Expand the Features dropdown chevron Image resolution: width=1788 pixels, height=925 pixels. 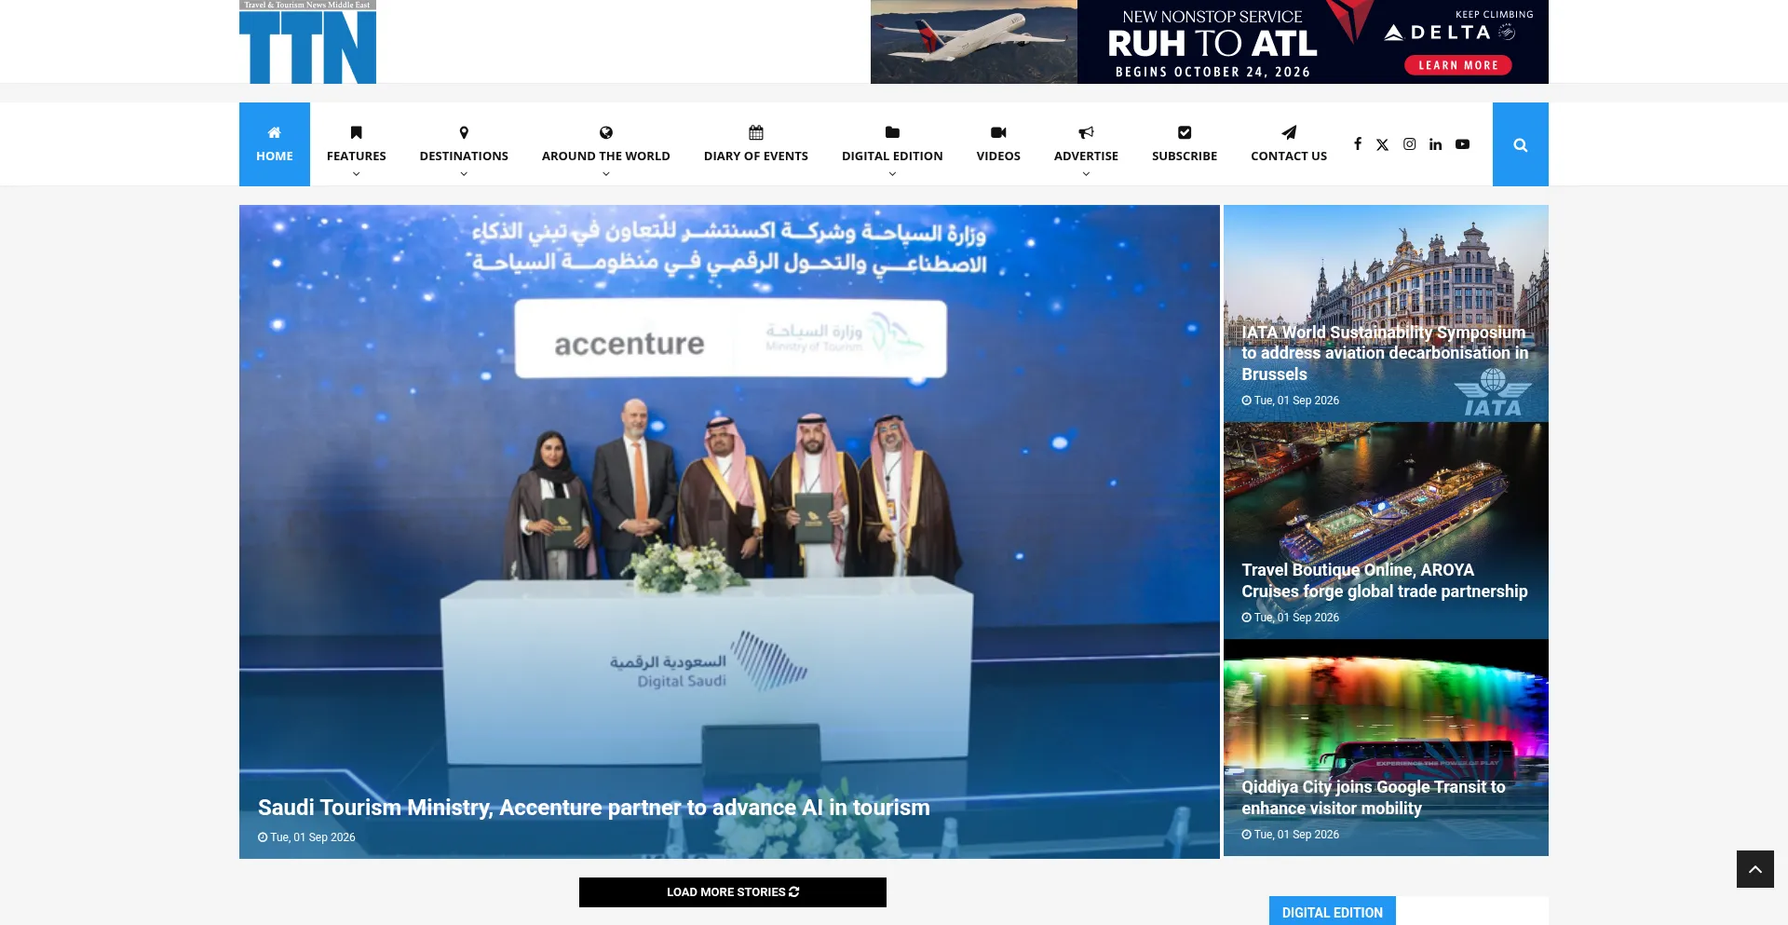pos(357,174)
